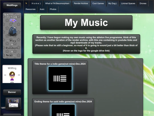Select the Music nav item

(x=42, y=9)
